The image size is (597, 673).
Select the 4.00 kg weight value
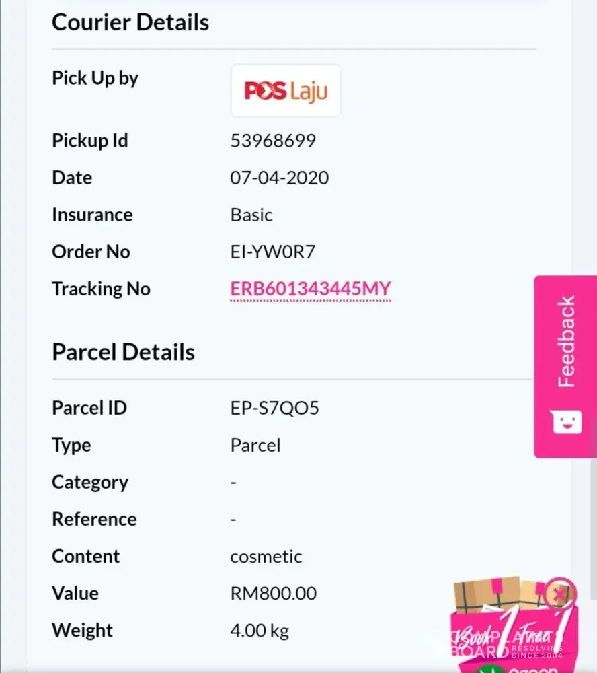tap(260, 631)
